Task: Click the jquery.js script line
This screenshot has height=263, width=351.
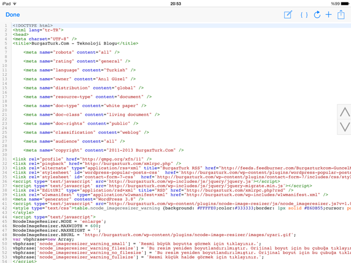Action: (x=146, y=182)
